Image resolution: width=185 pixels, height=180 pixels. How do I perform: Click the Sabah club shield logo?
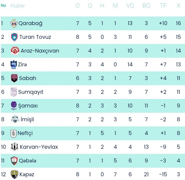click(14, 78)
